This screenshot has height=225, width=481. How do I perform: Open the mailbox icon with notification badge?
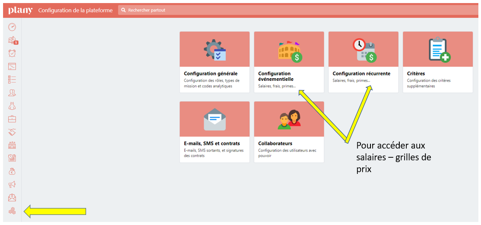click(x=12, y=40)
